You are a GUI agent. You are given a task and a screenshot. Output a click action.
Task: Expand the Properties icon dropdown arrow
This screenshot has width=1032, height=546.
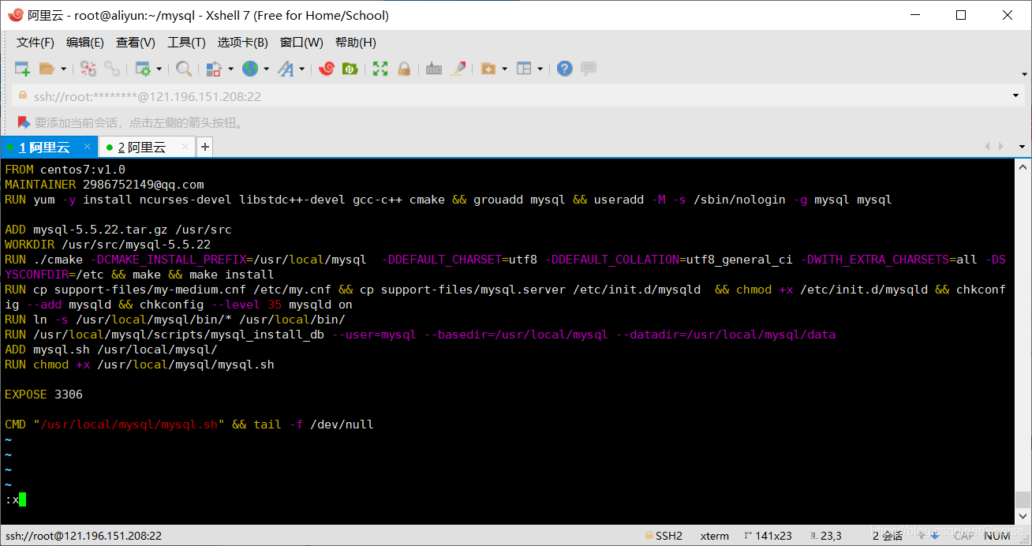pos(159,69)
